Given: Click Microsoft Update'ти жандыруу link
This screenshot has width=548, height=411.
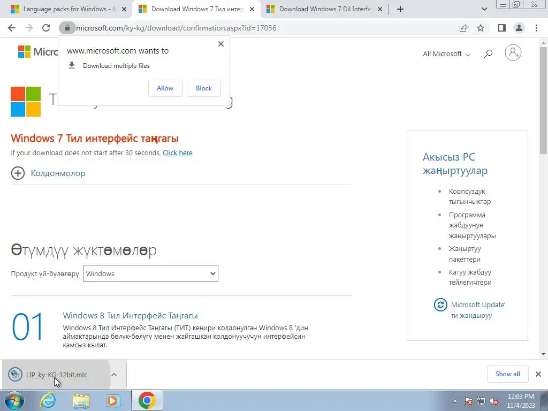Looking at the screenshot, I should pos(478,310).
